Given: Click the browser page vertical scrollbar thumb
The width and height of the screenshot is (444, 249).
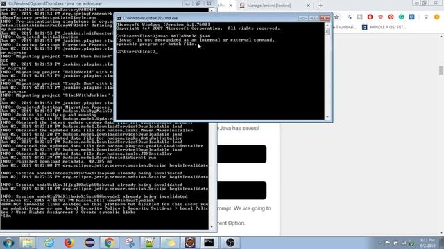Looking at the screenshot, I should tap(441, 71).
